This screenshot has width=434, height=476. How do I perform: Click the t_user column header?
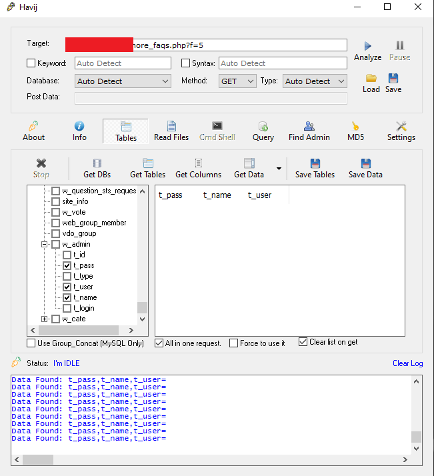pyautogui.click(x=259, y=195)
